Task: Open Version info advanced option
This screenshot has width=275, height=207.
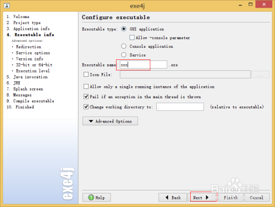Action: (x=29, y=59)
